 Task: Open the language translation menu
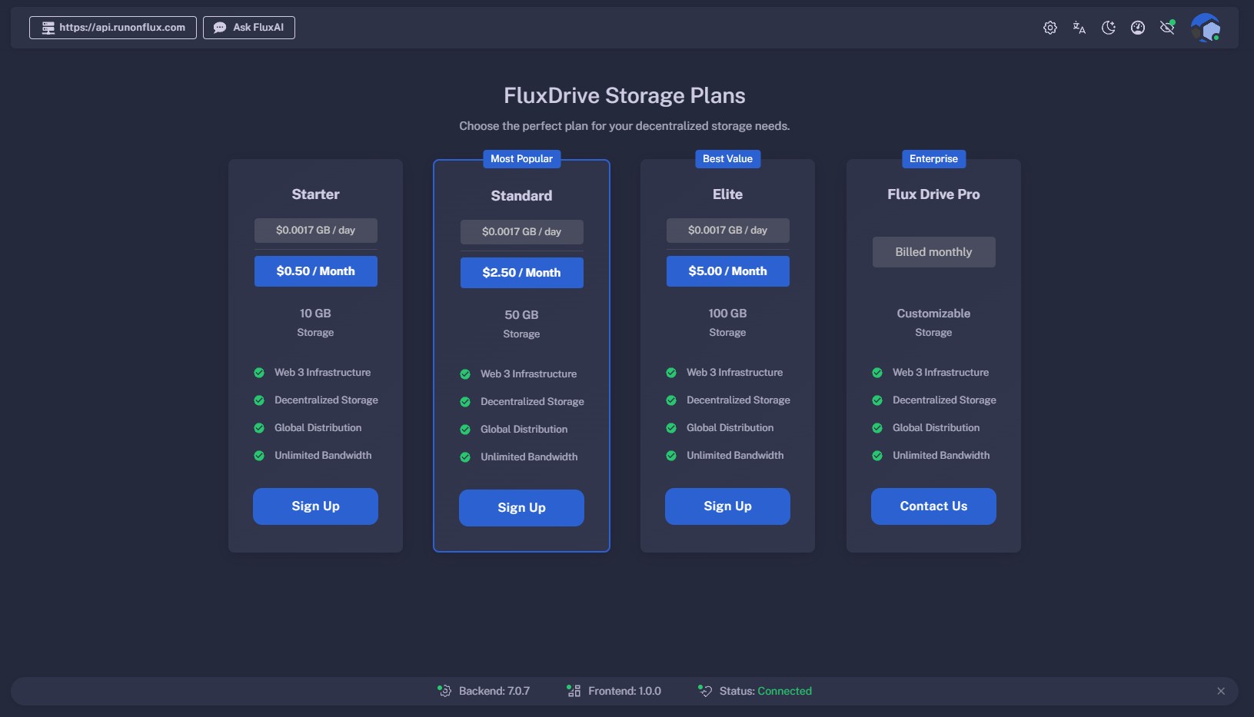click(1079, 28)
